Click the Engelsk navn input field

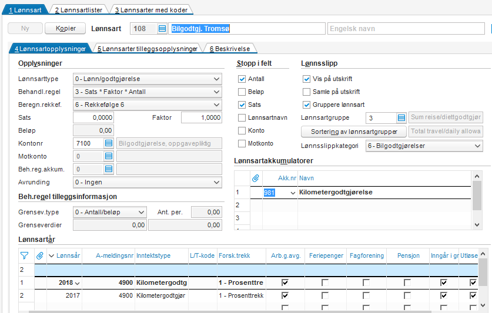[x=406, y=29]
